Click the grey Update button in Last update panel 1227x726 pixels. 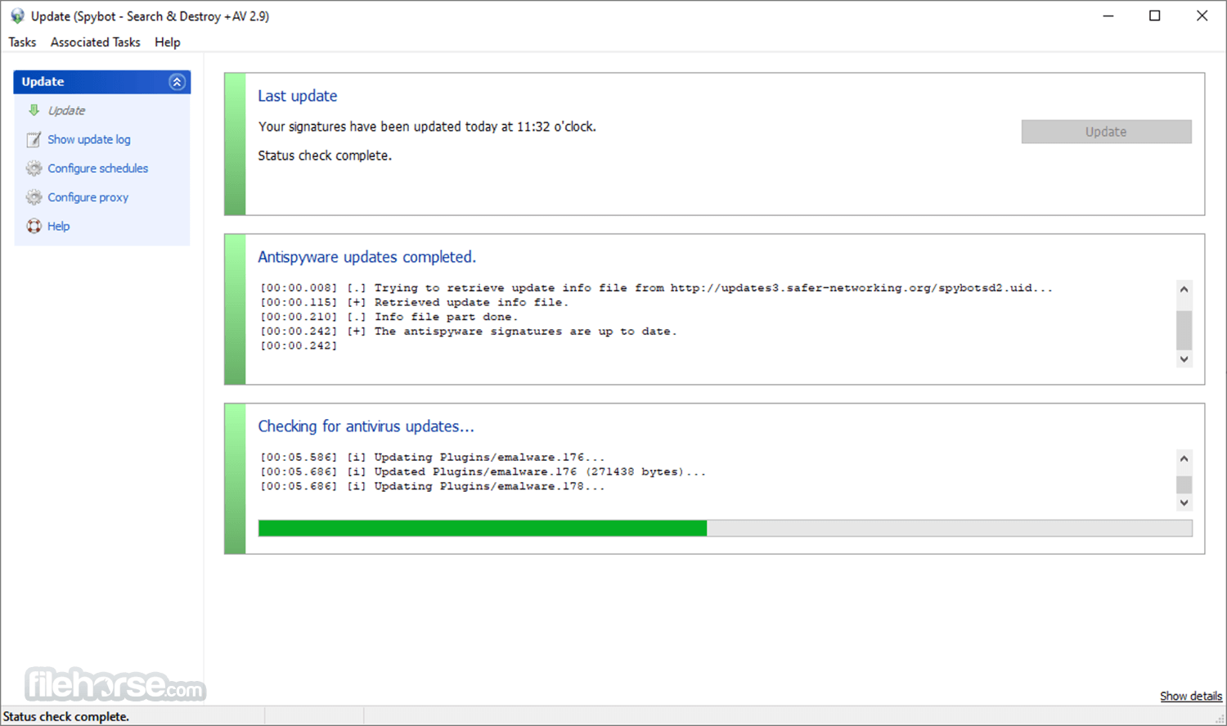(x=1106, y=132)
